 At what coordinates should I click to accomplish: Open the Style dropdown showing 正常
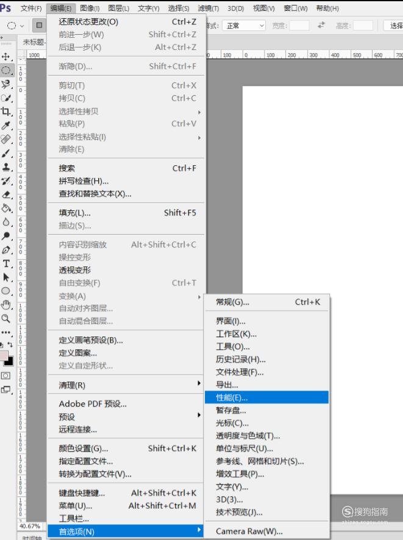click(244, 26)
